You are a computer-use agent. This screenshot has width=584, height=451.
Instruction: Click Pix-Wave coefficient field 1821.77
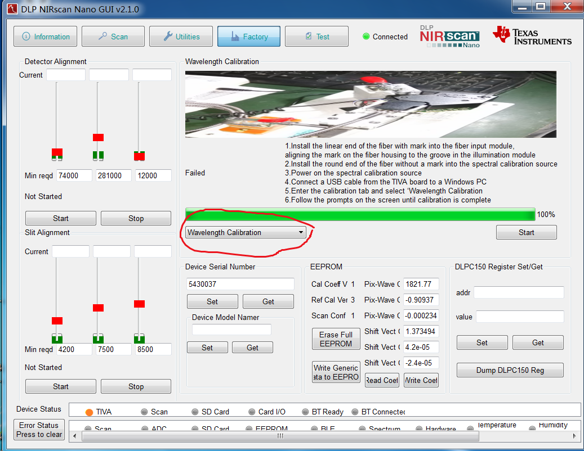pos(421,284)
